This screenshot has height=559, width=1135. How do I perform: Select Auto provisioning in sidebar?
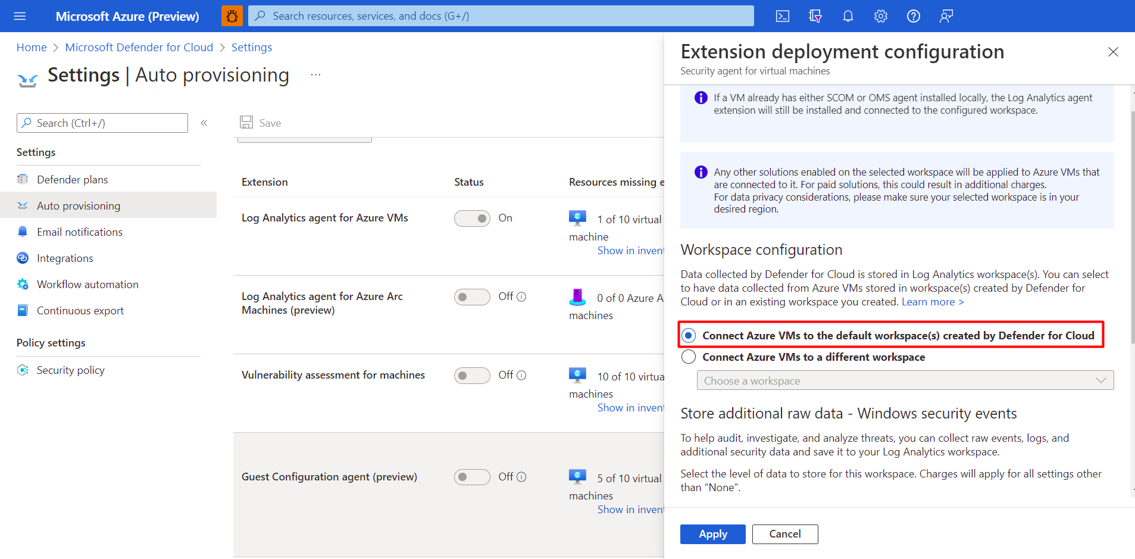point(108,205)
